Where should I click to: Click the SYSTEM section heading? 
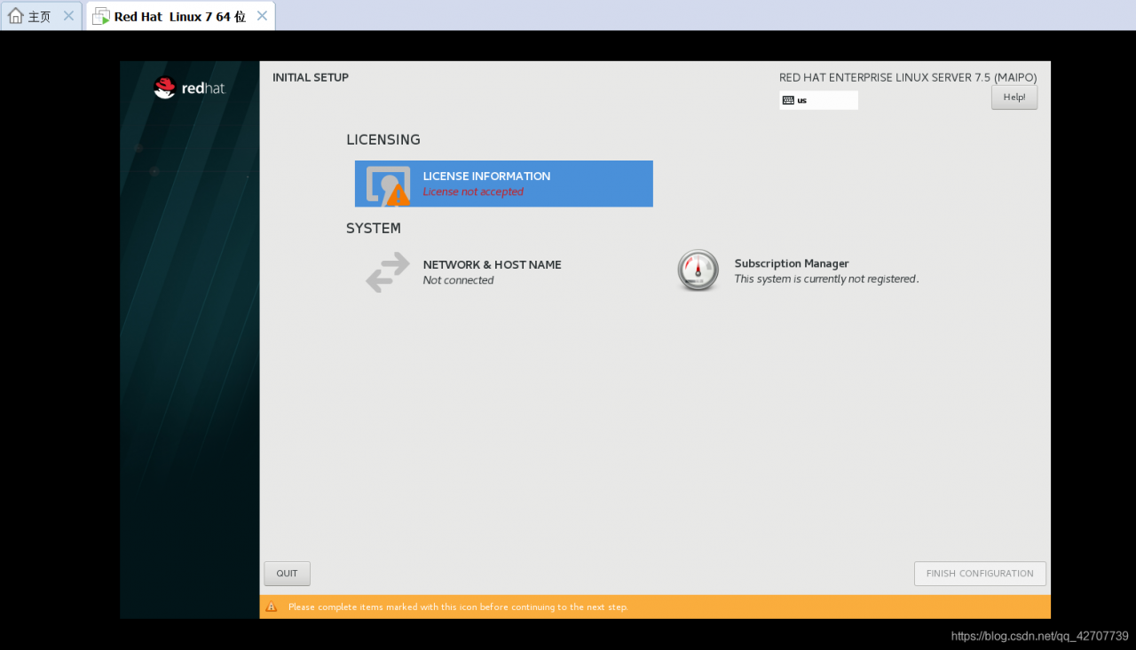374,228
